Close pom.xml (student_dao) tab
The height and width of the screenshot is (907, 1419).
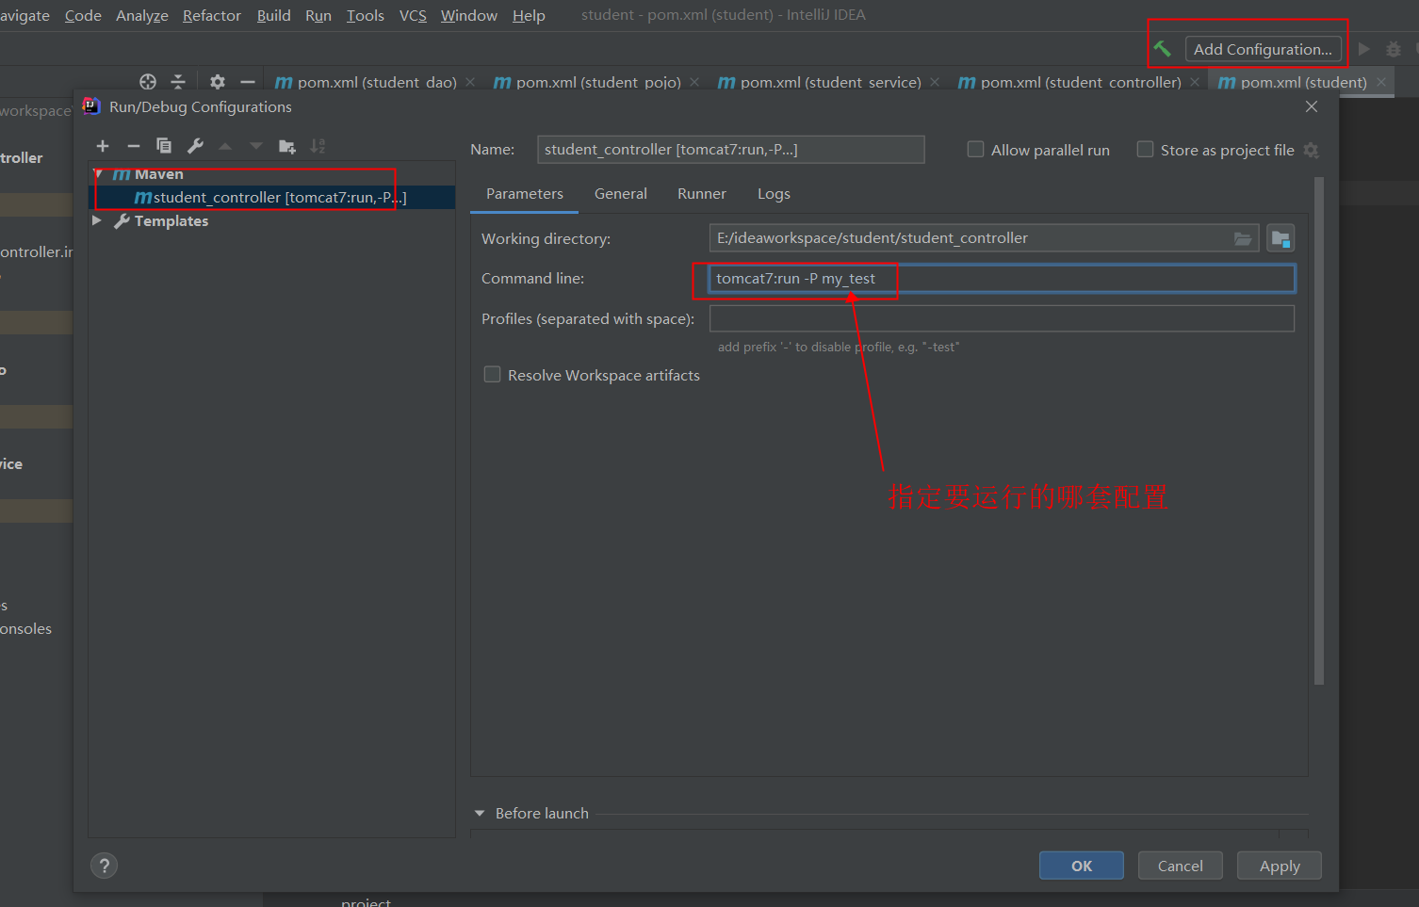click(470, 82)
